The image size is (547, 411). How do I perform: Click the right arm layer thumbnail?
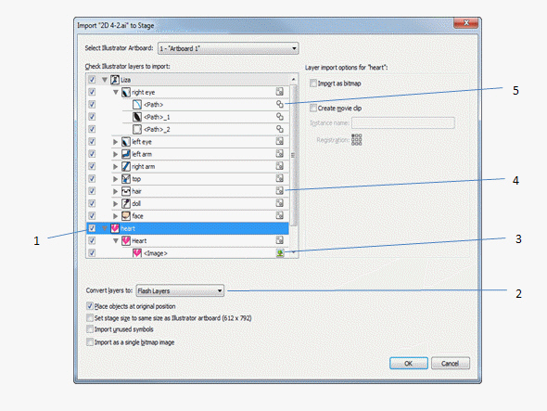(126, 167)
